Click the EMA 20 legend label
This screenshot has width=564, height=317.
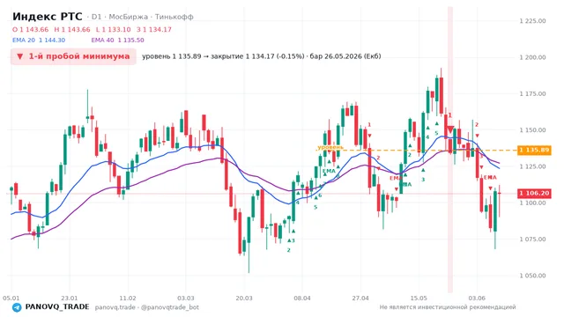click(x=24, y=41)
